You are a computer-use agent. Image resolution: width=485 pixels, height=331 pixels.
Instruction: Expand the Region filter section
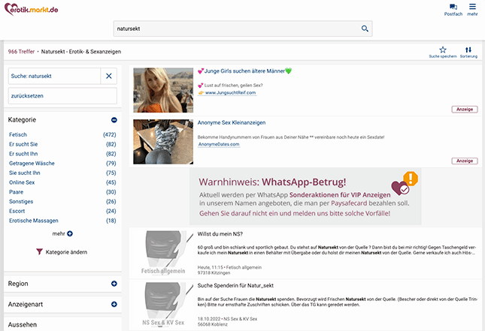(x=114, y=284)
